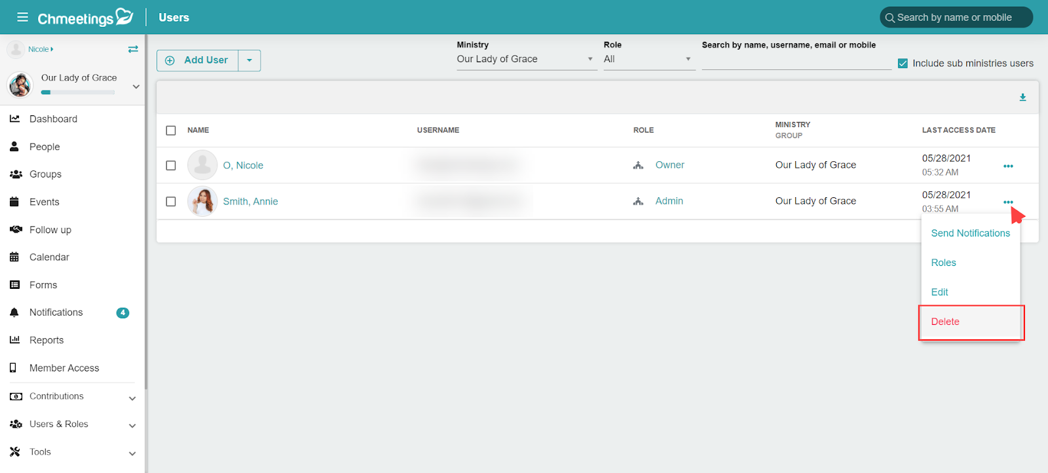Open the Follow up section
The image size is (1048, 473).
tap(50, 230)
